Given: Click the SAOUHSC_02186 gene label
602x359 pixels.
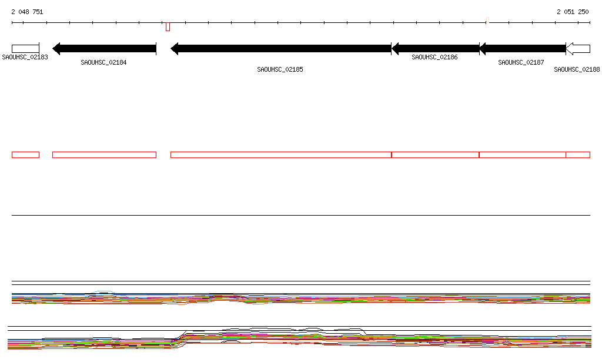Looking at the screenshot, I should tap(434, 57).
